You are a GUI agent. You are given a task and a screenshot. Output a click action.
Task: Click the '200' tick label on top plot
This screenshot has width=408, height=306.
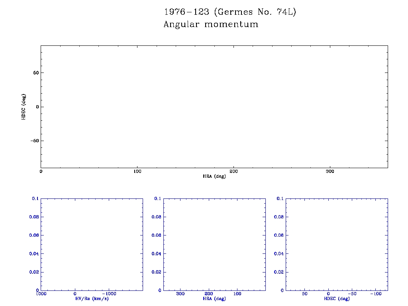[x=233, y=171]
